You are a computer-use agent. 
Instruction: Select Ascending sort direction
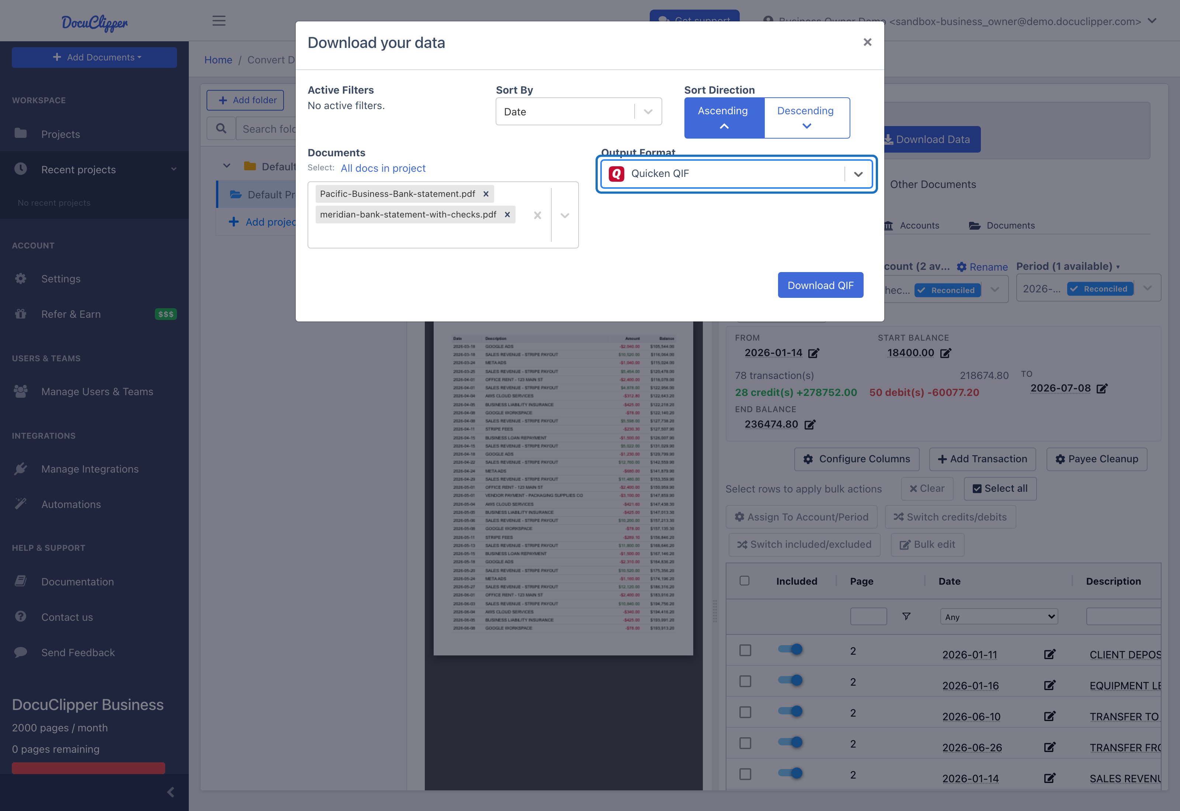(723, 117)
